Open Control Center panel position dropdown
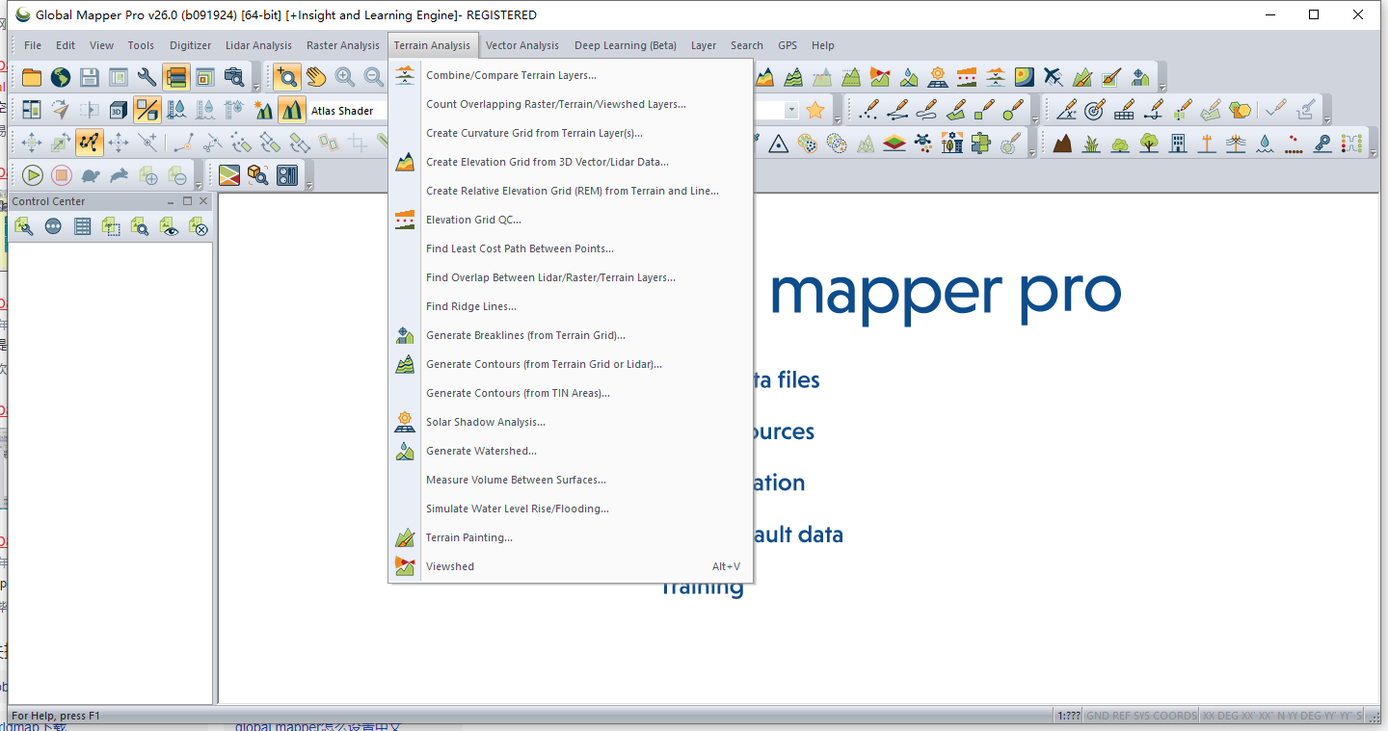 tap(171, 201)
